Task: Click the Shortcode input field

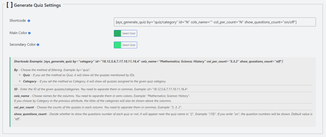Action: click(x=215, y=22)
